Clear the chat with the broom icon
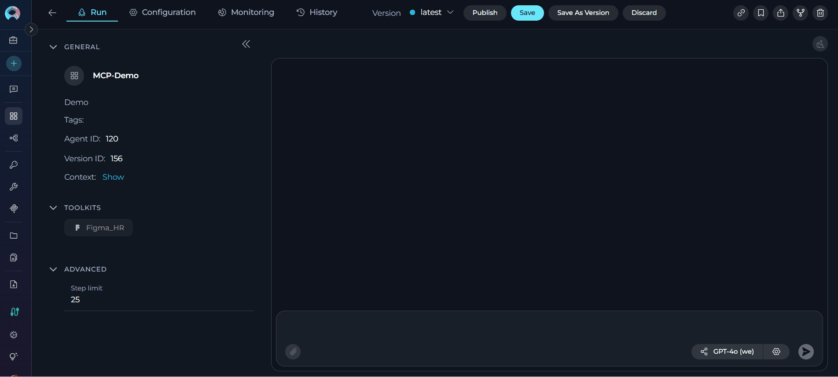This screenshot has height=377, width=838. 820,44
